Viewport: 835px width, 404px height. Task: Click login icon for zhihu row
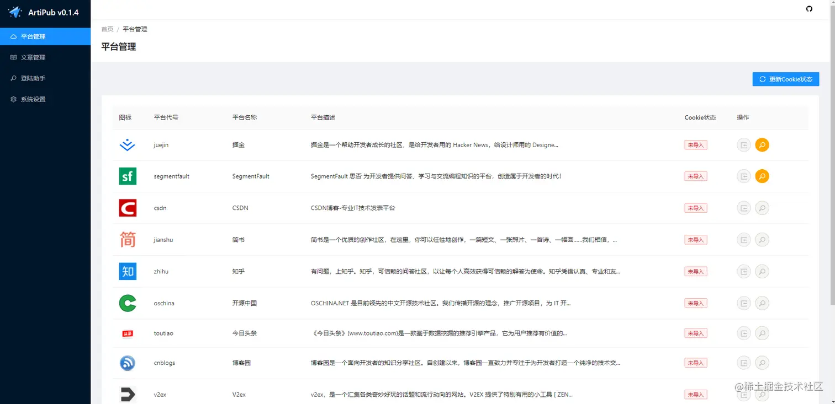(x=744, y=271)
